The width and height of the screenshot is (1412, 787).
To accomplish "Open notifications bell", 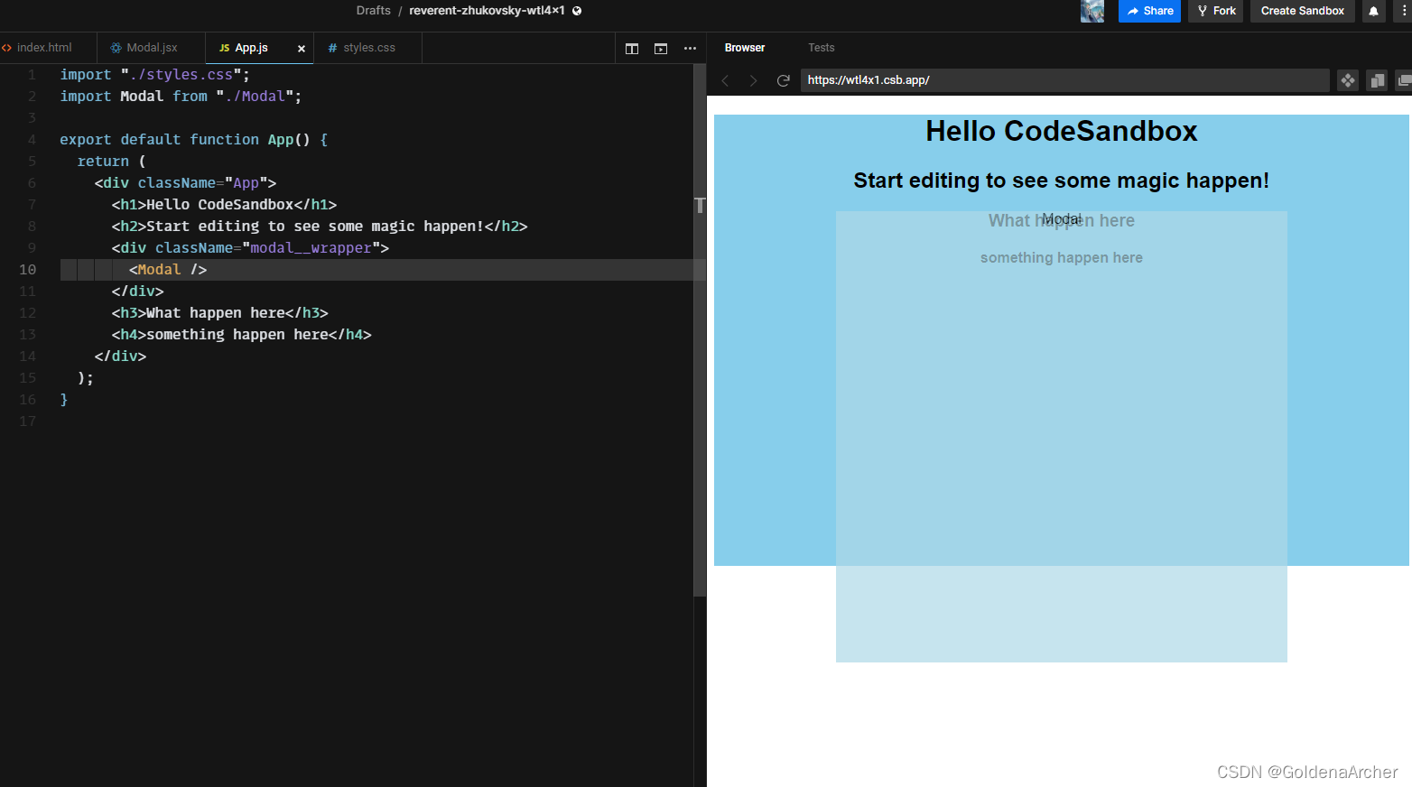I will 1373,11.
